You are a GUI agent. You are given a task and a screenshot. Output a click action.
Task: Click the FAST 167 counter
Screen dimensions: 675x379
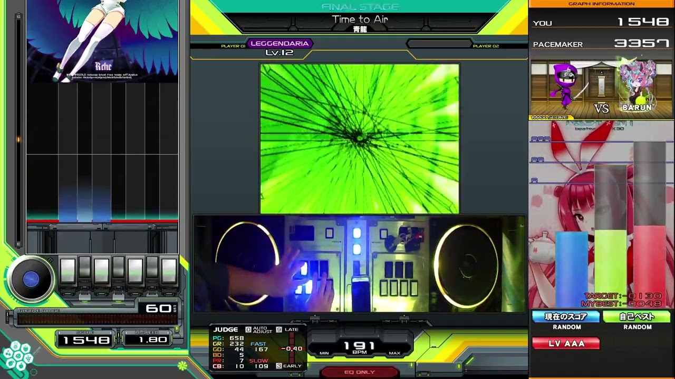click(259, 347)
